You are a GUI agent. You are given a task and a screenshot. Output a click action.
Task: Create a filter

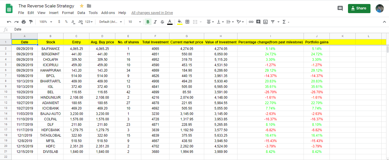coord(273,22)
